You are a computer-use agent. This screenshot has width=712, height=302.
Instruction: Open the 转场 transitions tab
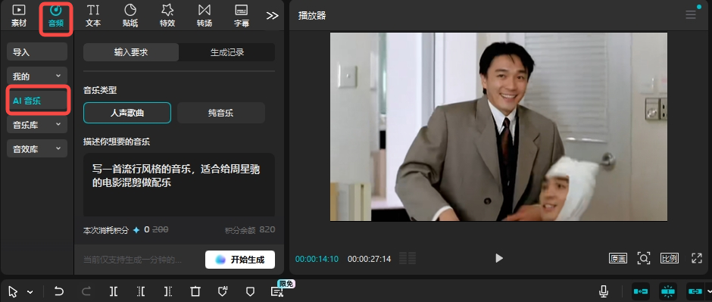[x=205, y=16]
